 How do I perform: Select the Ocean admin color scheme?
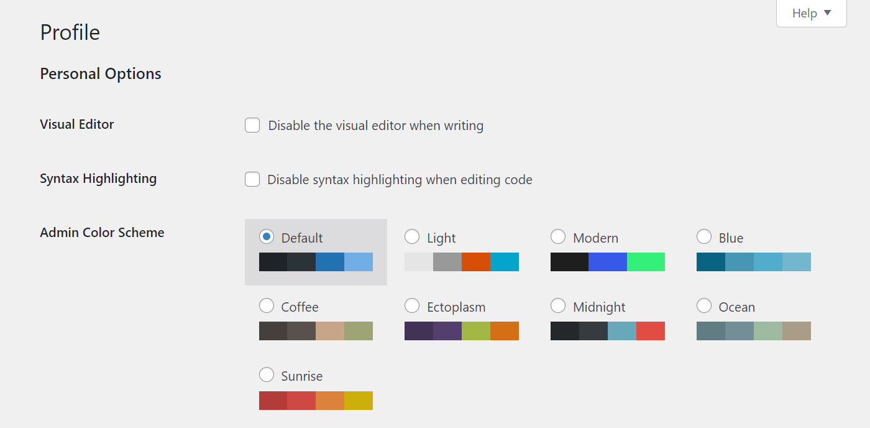[704, 305]
